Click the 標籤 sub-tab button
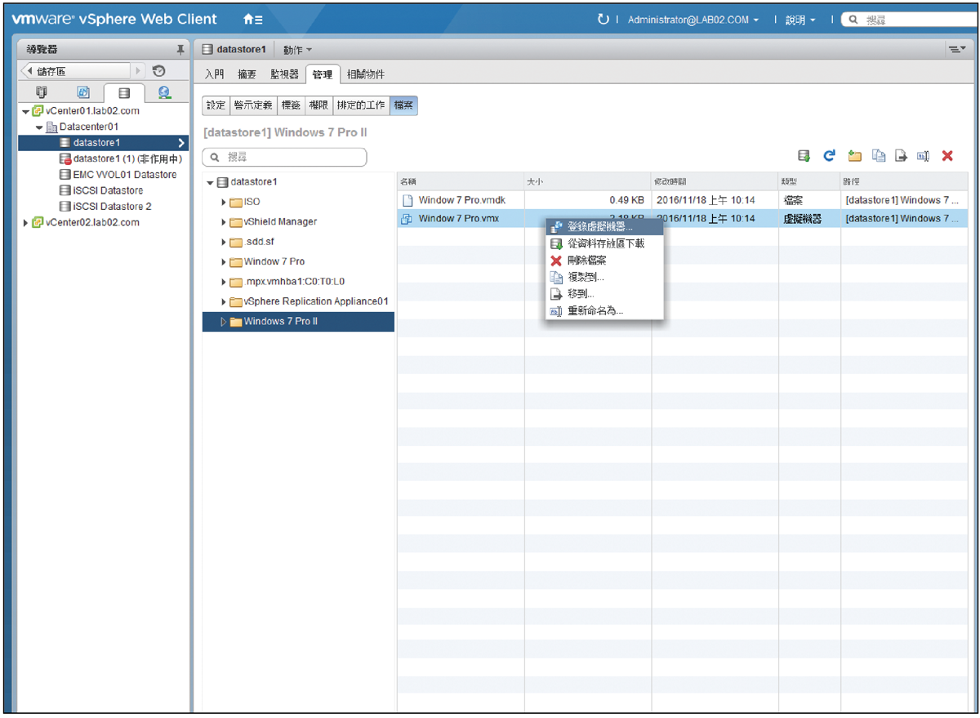 point(291,105)
